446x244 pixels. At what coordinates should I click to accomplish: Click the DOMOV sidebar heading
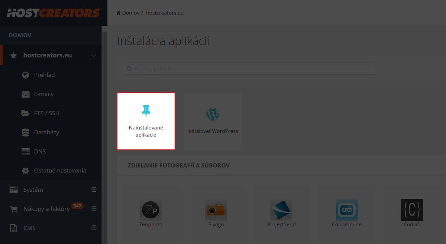click(20, 35)
